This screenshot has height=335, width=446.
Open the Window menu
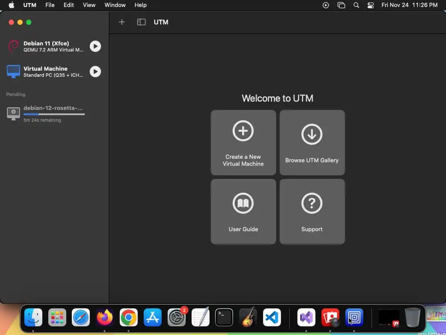[115, 5]
